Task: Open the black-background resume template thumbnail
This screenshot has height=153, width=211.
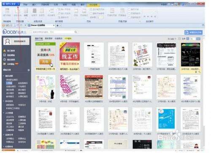Action: [x=190, y=55]
